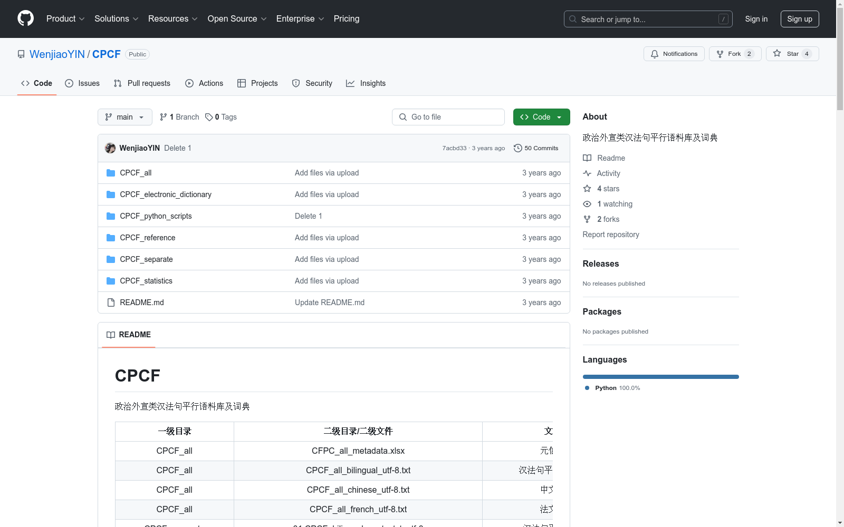Click the star icon beside 4 stars
Image resolution: width=844 pixels, height=527 pixels.
(587, 189)
